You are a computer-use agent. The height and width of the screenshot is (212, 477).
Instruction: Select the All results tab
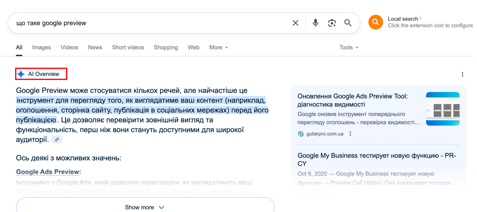[19, 47]
